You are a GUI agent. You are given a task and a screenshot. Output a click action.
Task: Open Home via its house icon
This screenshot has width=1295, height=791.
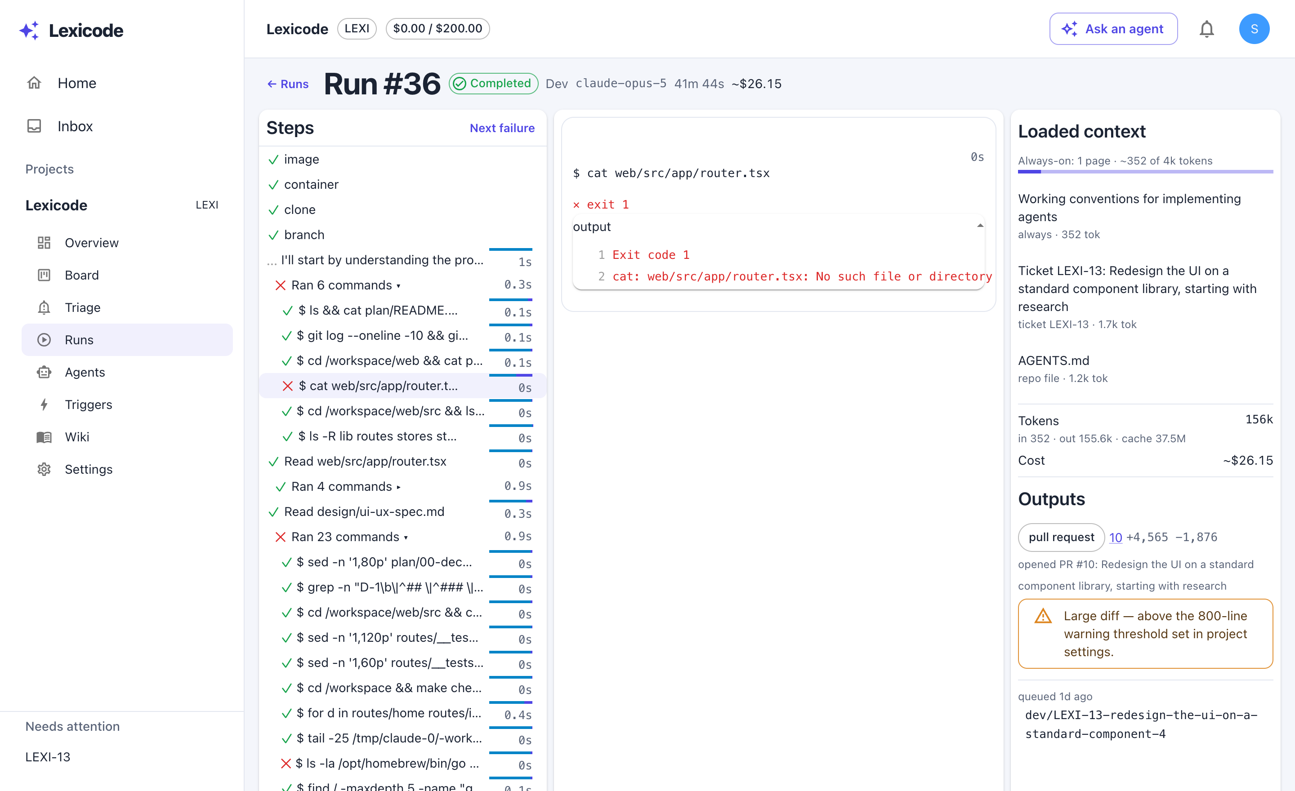(34, 83)
